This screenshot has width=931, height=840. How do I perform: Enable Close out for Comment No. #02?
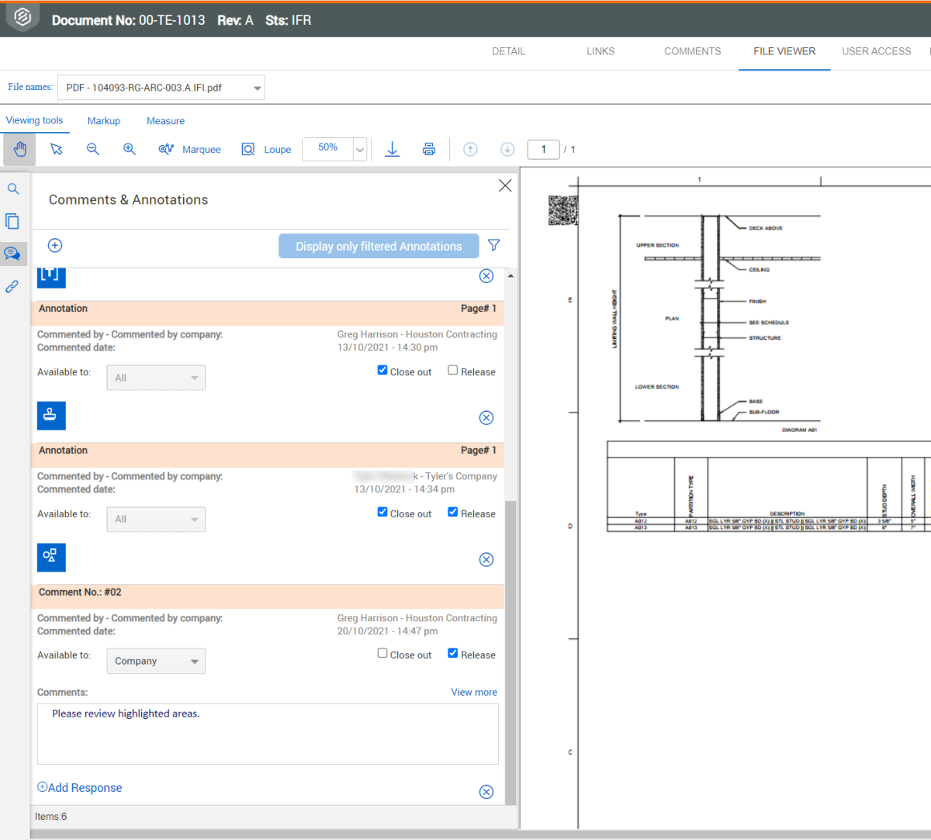pyautogui.click(x=382, y=654)
